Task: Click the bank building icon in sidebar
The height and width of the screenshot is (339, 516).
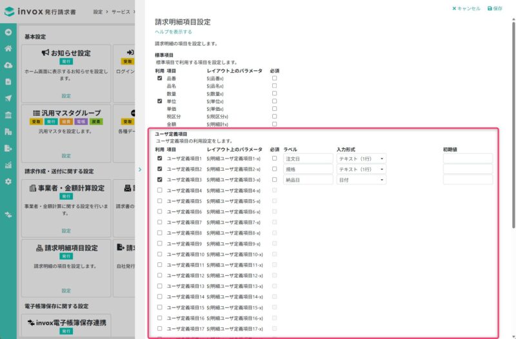Action: coord(8,115)
